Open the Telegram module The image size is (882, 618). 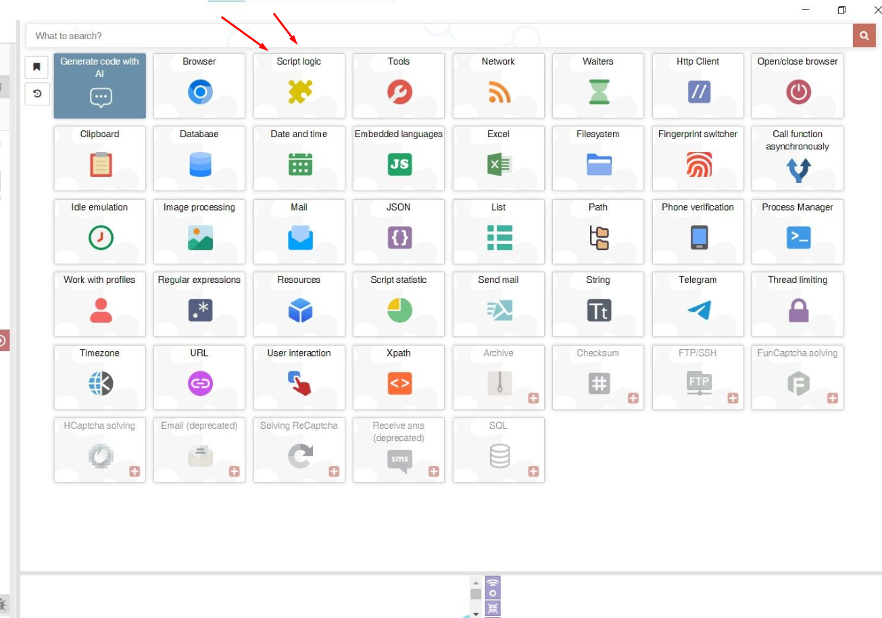pyautogui.click(x=697, y=304)
